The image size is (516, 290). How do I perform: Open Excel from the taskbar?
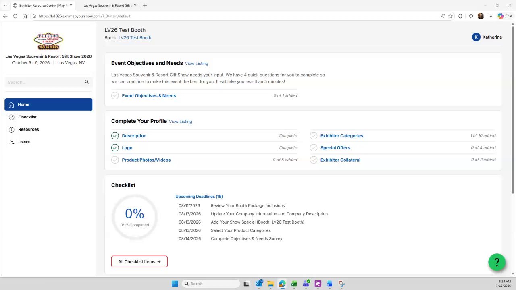[294, 284]
